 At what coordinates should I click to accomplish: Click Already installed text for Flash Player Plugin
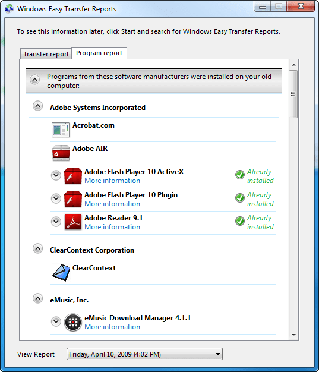(x=260, y=199)
